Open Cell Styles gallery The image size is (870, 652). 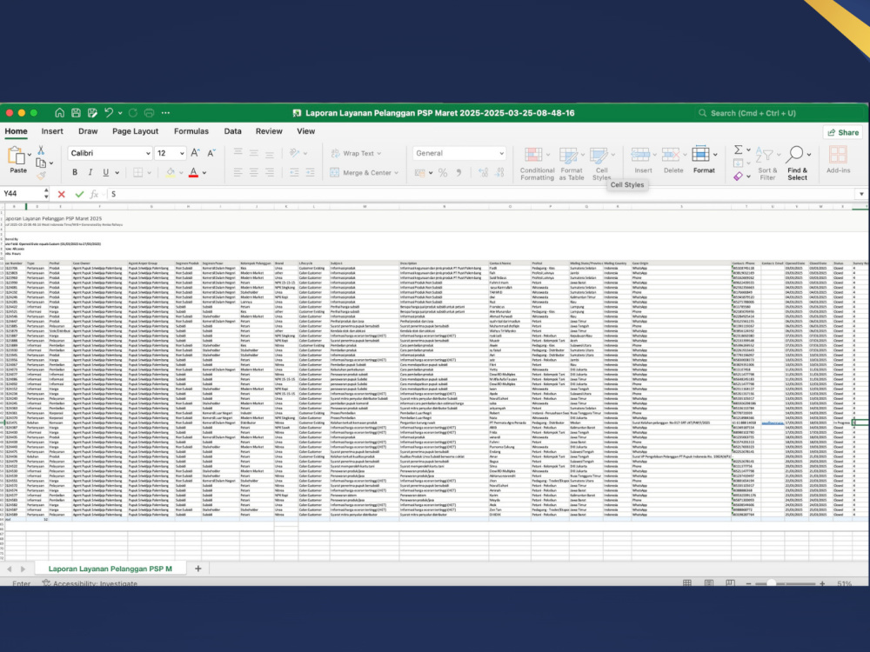coord(601,163)
